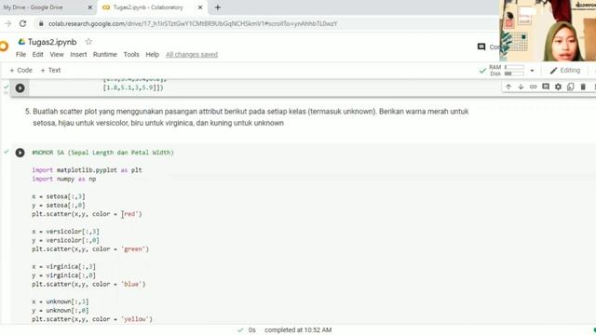Run the top cell ending with [1.8,5.1,3,5.9]
596x335 pixels.
point(20,88)
